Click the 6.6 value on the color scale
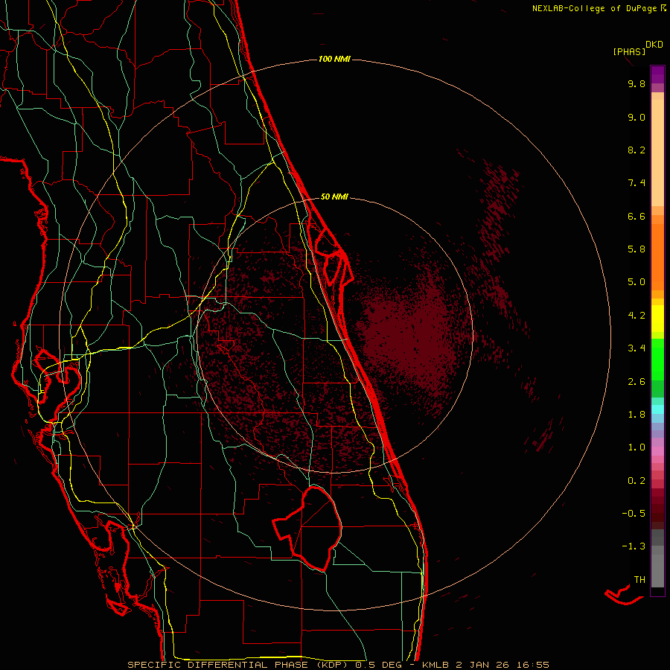The height and width of the screenshot is (670, 670). [x=636, y=216]
